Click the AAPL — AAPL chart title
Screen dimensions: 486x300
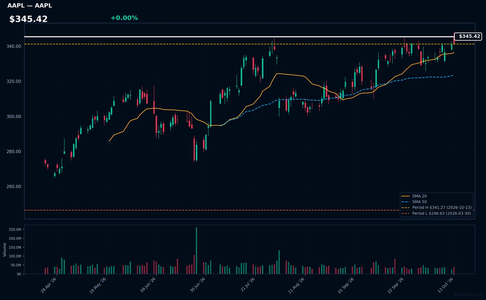click(30, 6)
